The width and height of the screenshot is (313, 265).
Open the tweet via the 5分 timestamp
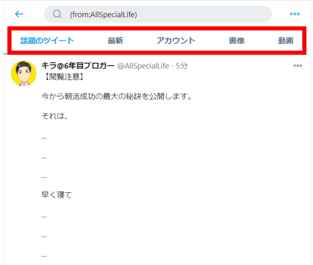[182, 66]
